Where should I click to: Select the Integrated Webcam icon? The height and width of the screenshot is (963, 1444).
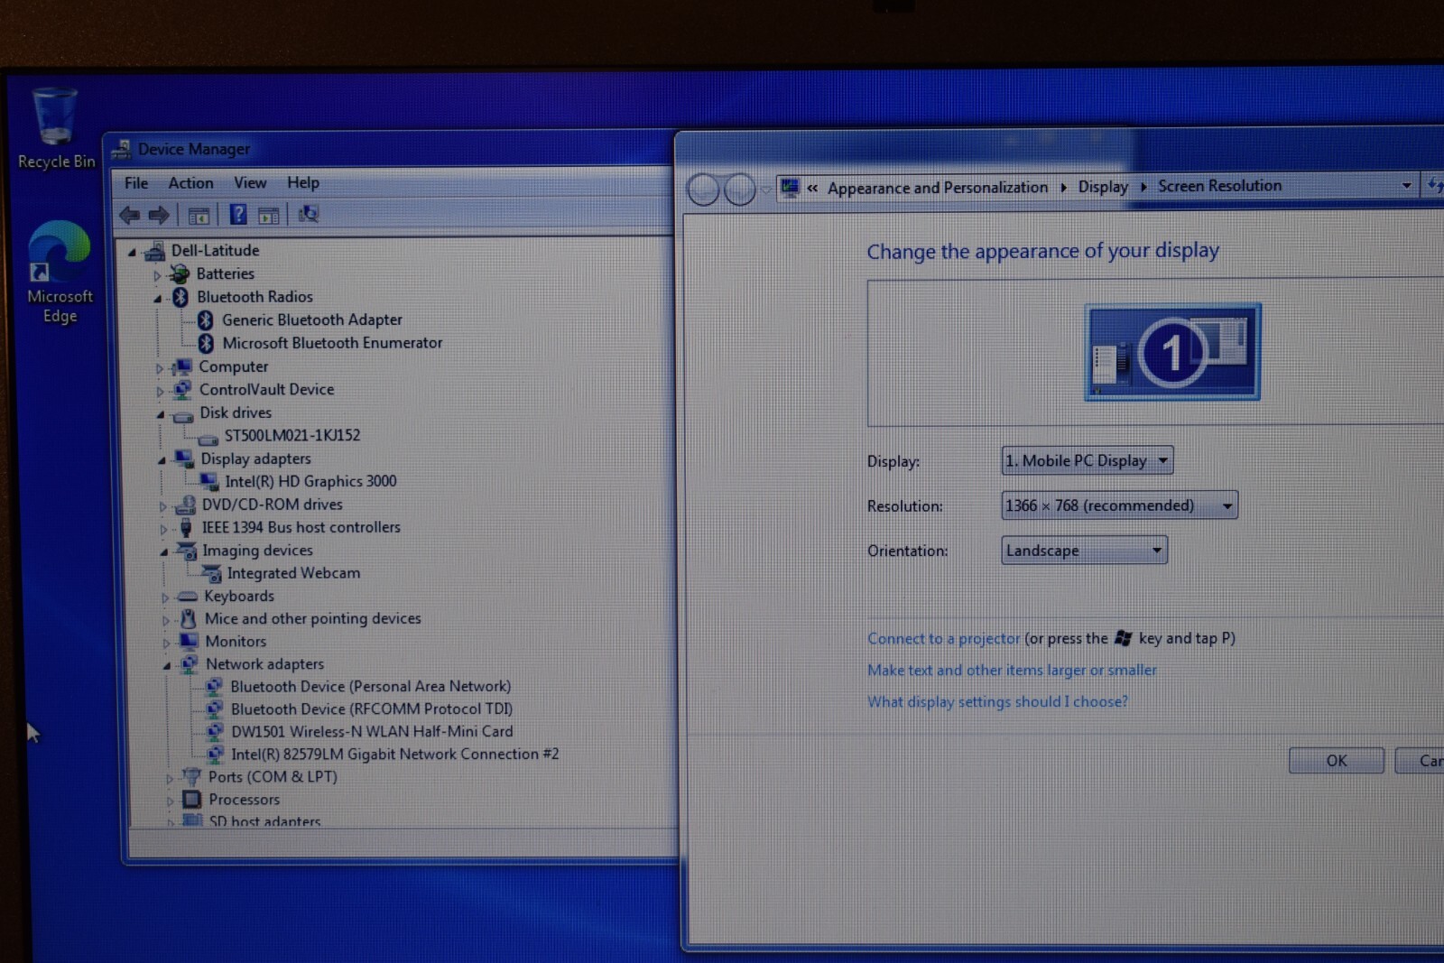pos(212,574)
